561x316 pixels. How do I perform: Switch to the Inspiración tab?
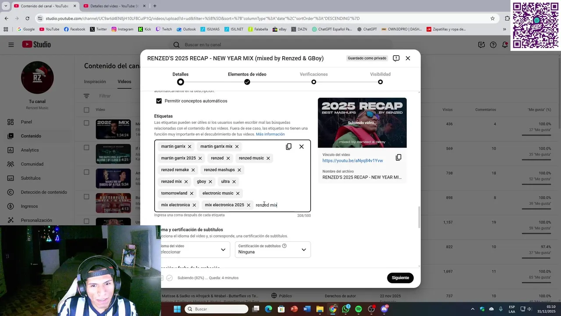[x=95, y=82]
